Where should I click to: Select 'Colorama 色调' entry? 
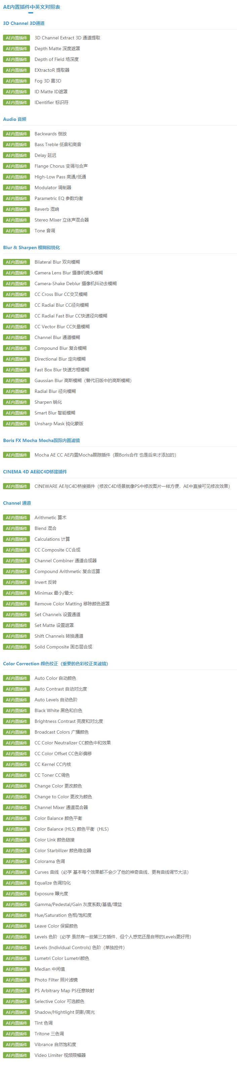point(50,862)
